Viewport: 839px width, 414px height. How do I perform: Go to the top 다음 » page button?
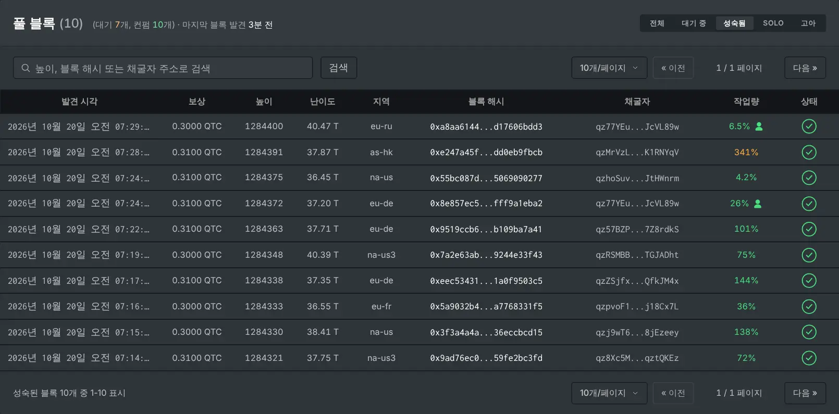(805, 68)
